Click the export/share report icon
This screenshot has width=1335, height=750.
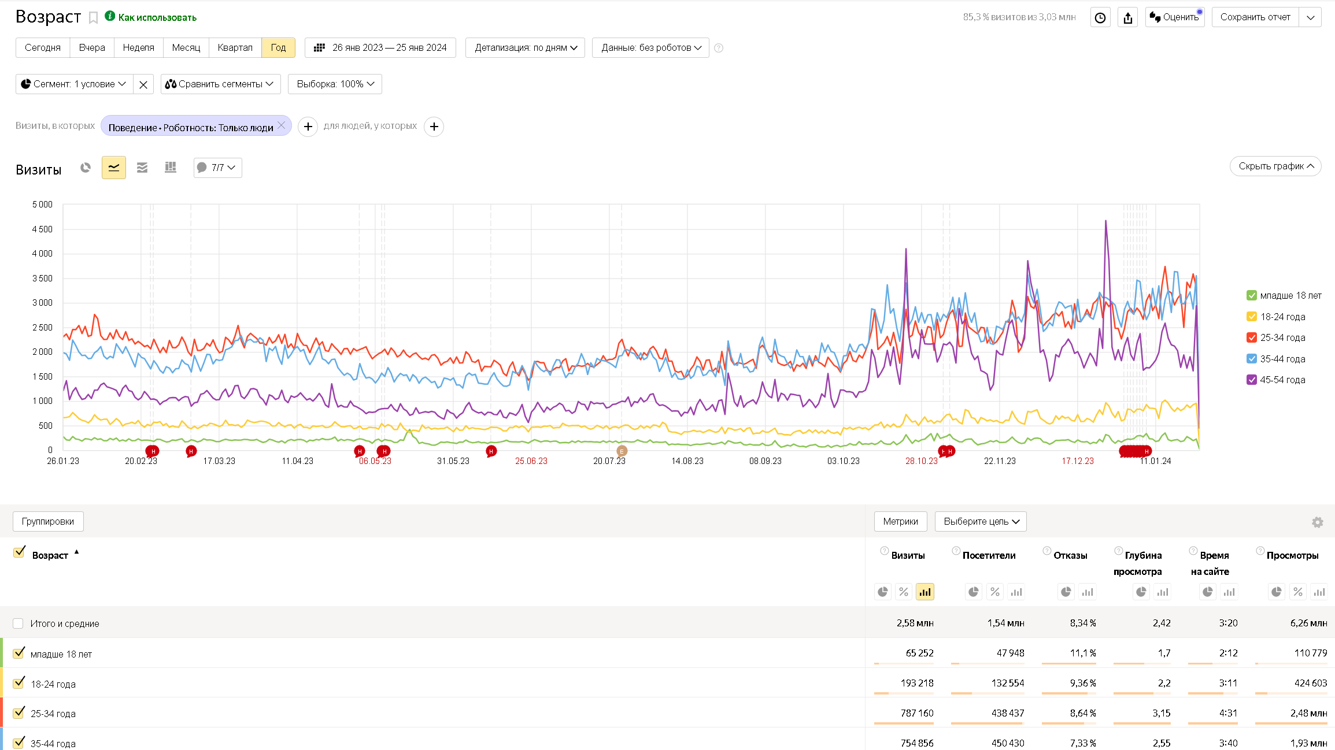click(1127, 17)
